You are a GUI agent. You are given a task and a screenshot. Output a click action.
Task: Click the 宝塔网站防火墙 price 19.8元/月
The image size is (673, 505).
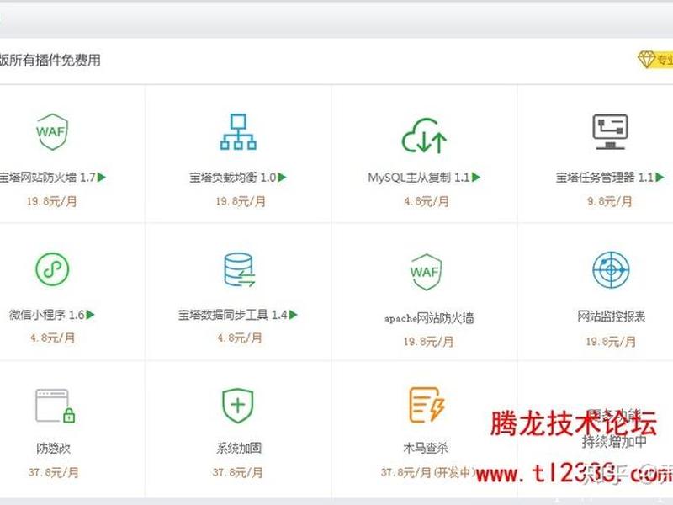pyautogui.click(x=52, y=201)
